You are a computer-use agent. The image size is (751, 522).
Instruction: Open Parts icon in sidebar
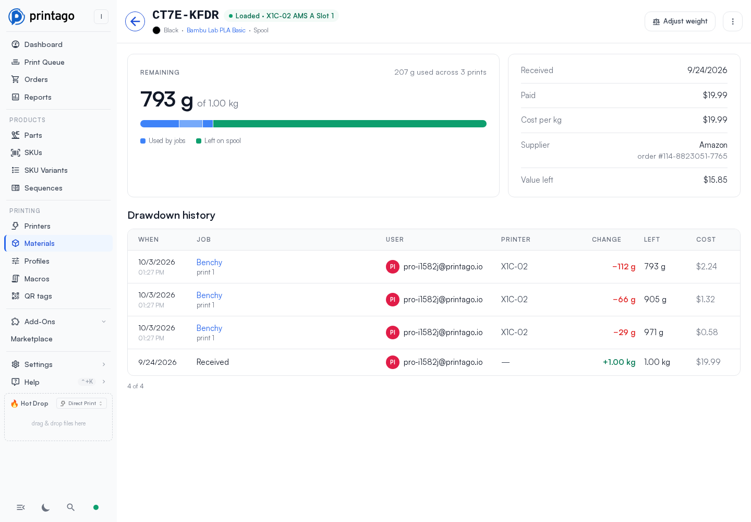[16, 135]
